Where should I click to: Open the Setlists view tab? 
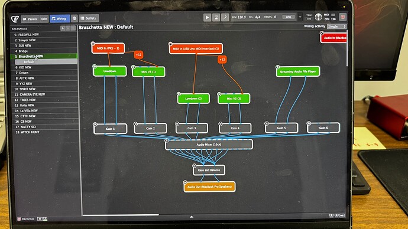[89, 18]
